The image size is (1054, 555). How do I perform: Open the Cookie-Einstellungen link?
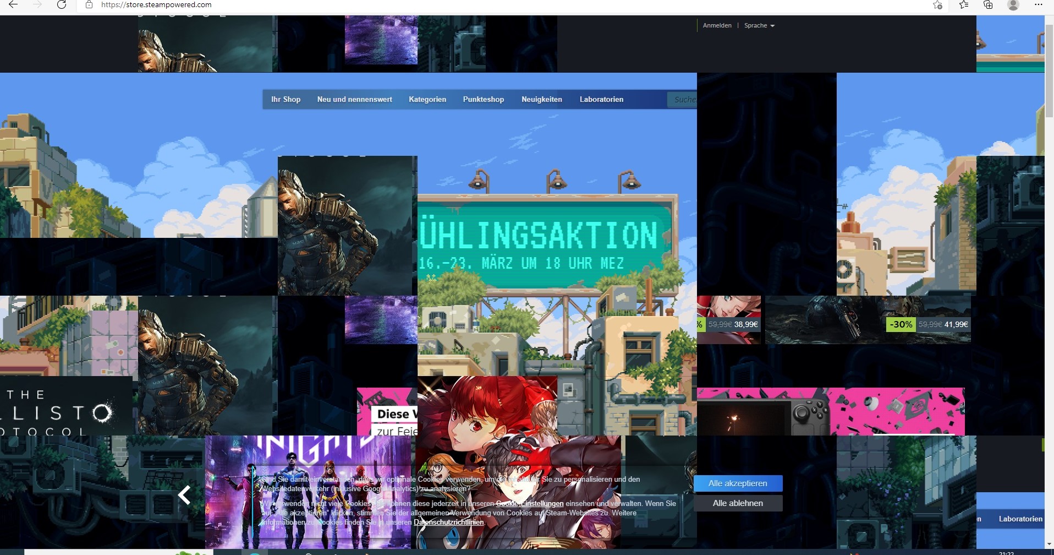530,503
